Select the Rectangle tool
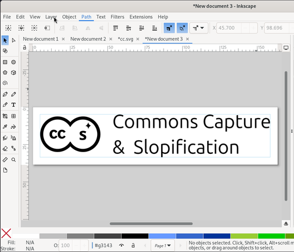 [x=5, y=62]
